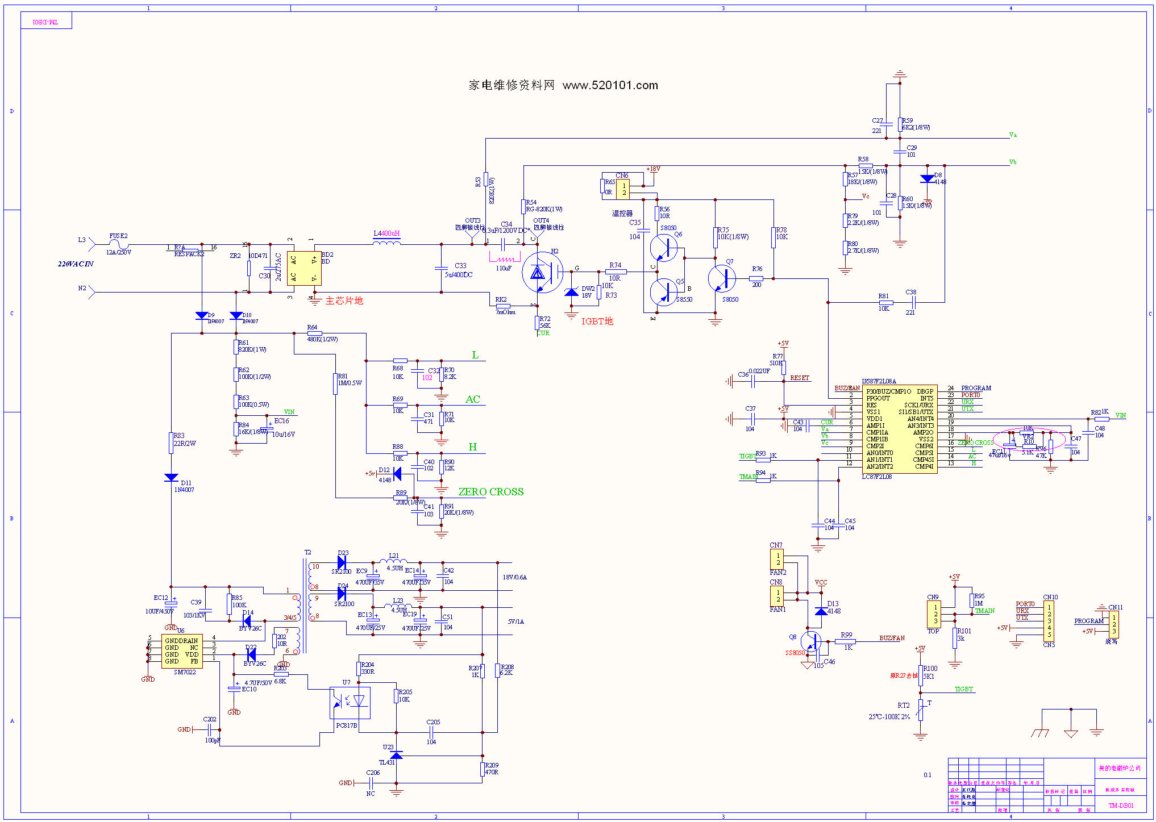Select the Q7 S8050 transistor symbol

722,279
